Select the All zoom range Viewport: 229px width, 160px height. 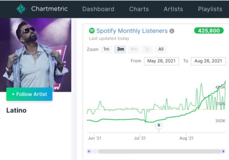click(161, 49)
